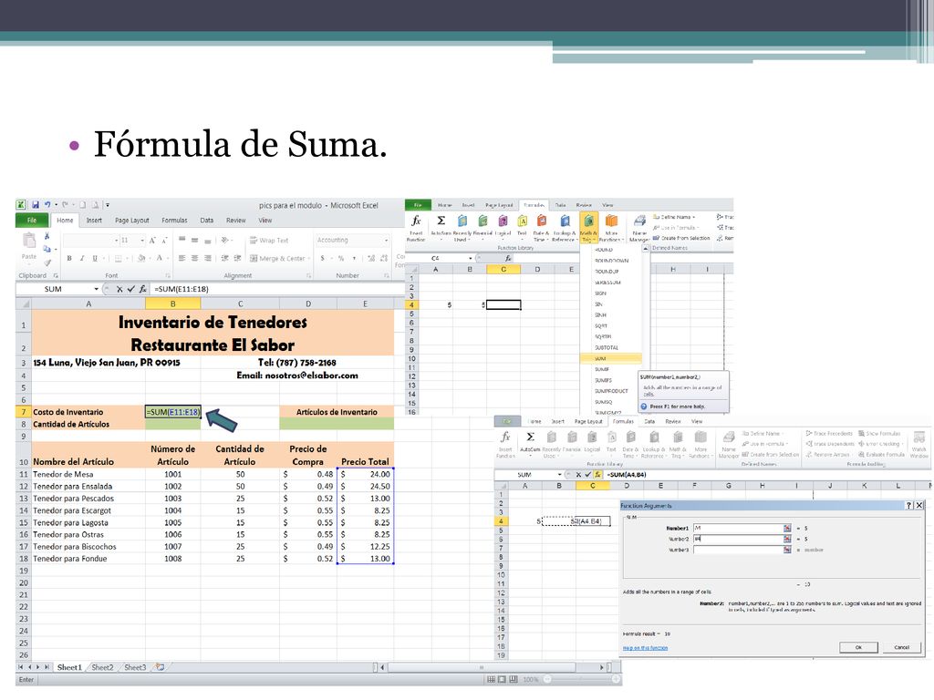Click the highlighted Math & Trig dropdown button
Screen dimensions: 934x700
(588, 228)
